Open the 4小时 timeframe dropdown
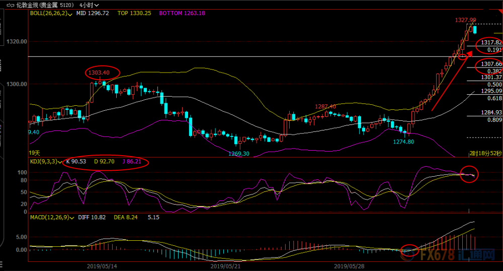Image resolution: width=503 pixels, height=271 pixels. (x=89, y=5)
